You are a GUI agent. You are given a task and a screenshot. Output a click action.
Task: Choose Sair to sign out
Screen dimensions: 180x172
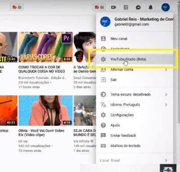tap(135, 79)
